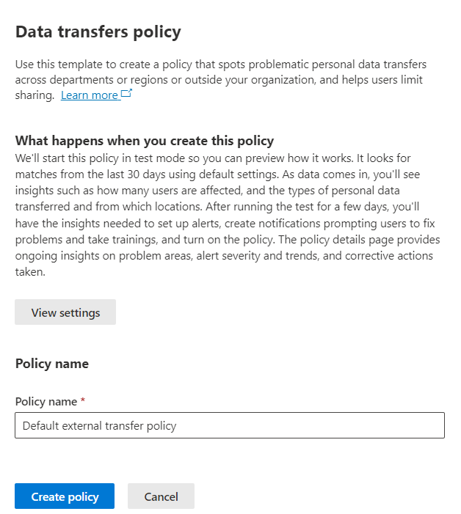
Task: Click the 'What happens when you create this policy' heading
Action: pyautogui.click(x=144, y=141)
